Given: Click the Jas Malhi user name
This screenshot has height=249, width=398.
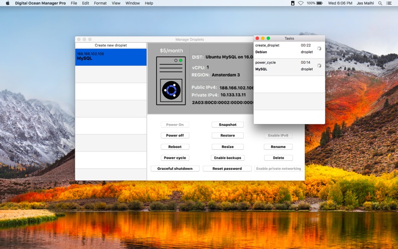Looking at the screenshot, I should click(x=365, y=3).
